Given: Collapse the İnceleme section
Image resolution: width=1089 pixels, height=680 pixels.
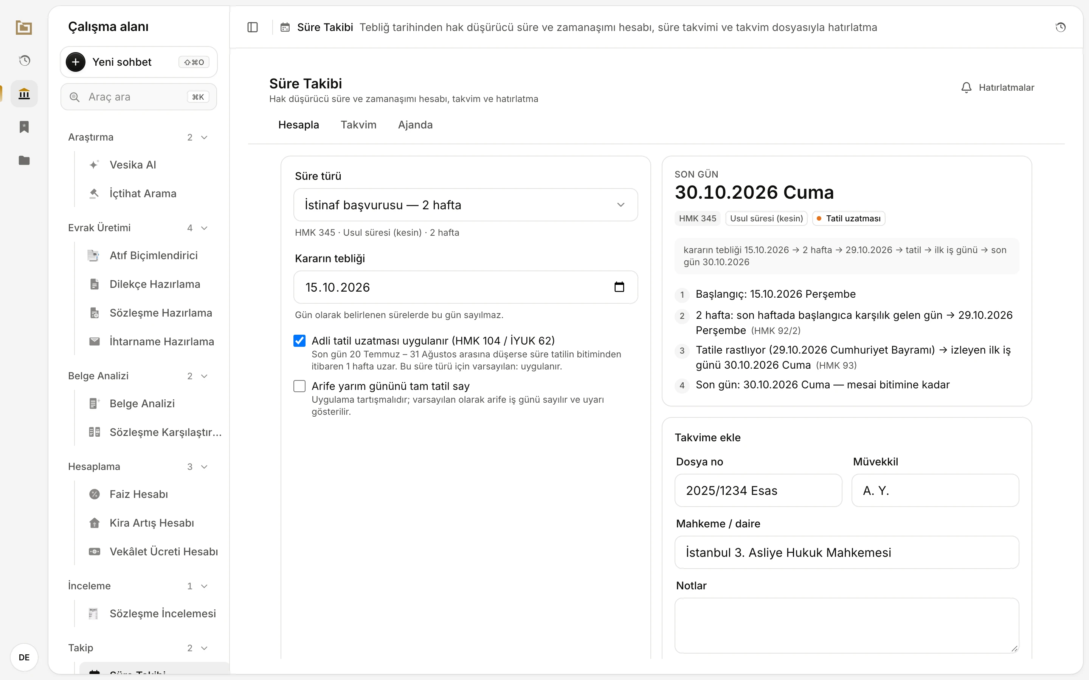Looking at the screenshot, I should click(204, 586).
